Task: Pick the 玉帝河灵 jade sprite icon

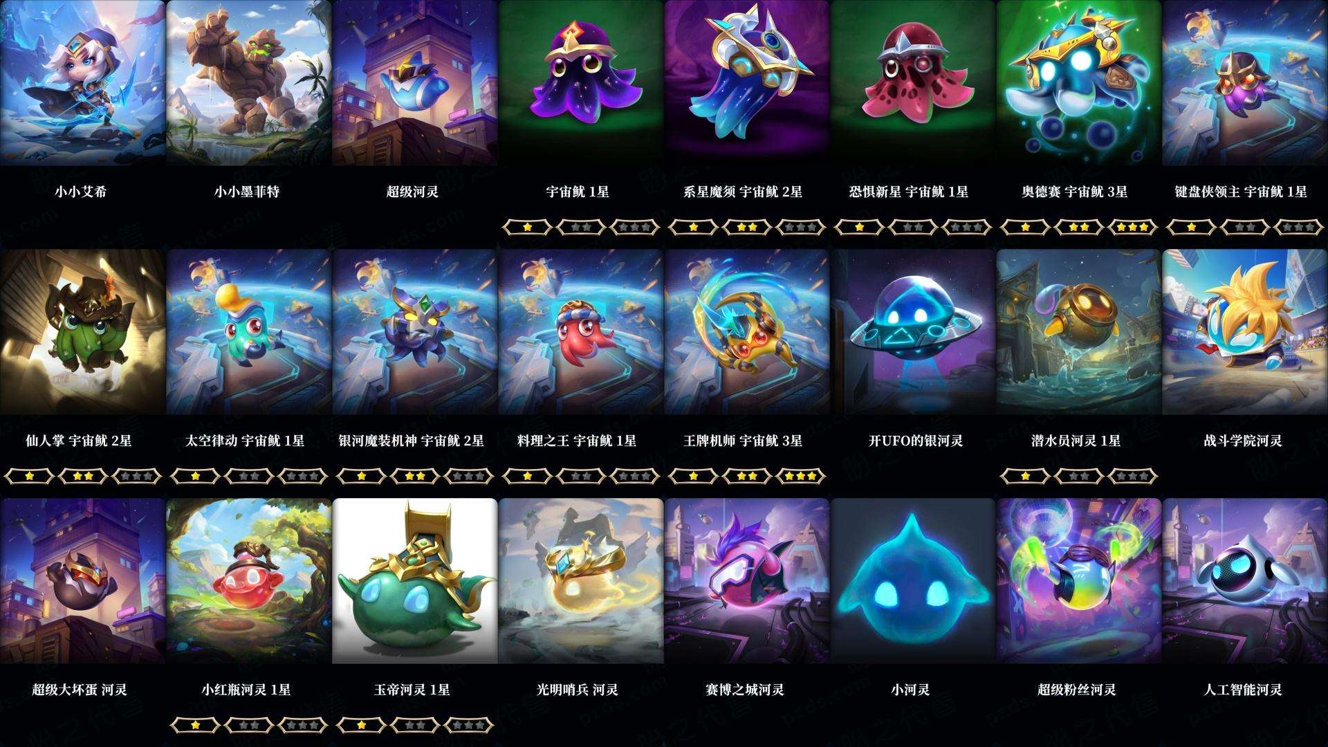Action: point(414,581)
